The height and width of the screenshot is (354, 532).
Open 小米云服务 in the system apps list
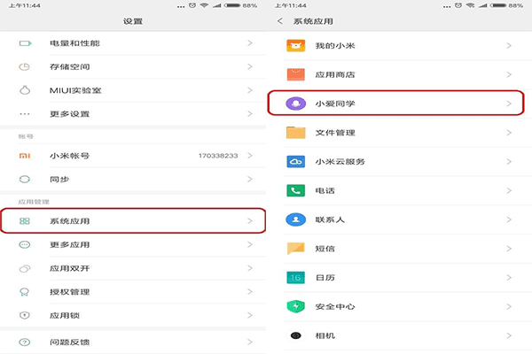pos(399,162)
